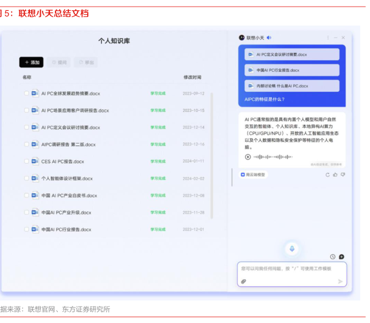Open chat history via the clock icon

[x=332, y=257]
